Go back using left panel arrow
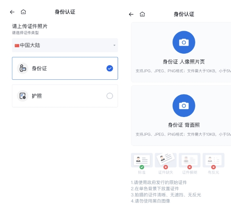Image resolution: width=231 pixels, height=212 pixels. tap(12, 12)
